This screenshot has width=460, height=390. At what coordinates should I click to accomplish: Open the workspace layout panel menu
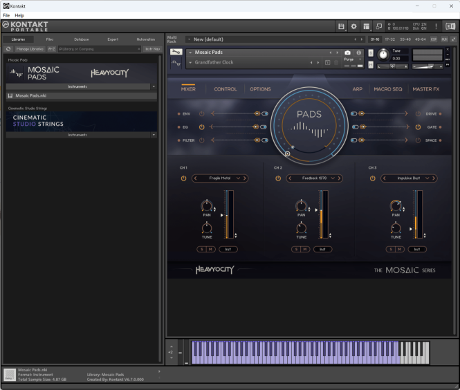click(x=367, y=26)
